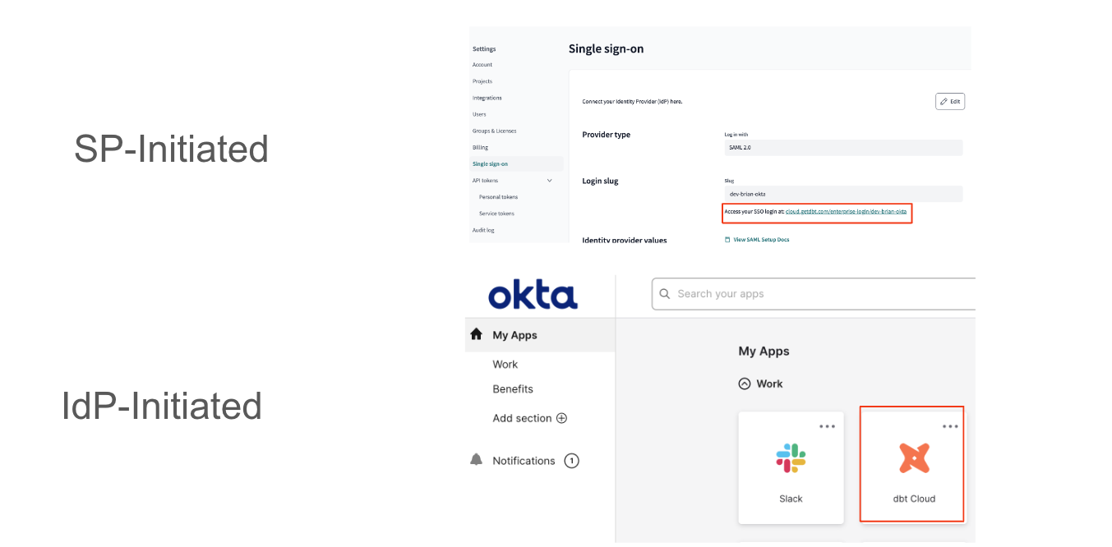Click the View SAML Setup Docs link

click(x=760, y=239)
